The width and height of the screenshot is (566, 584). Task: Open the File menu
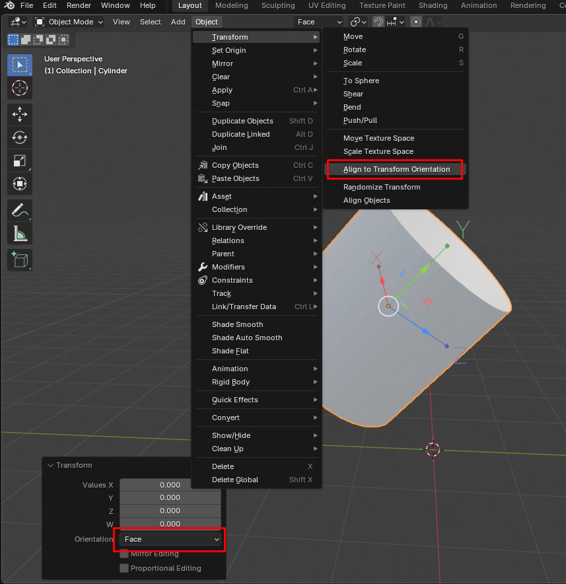[27, 5]
